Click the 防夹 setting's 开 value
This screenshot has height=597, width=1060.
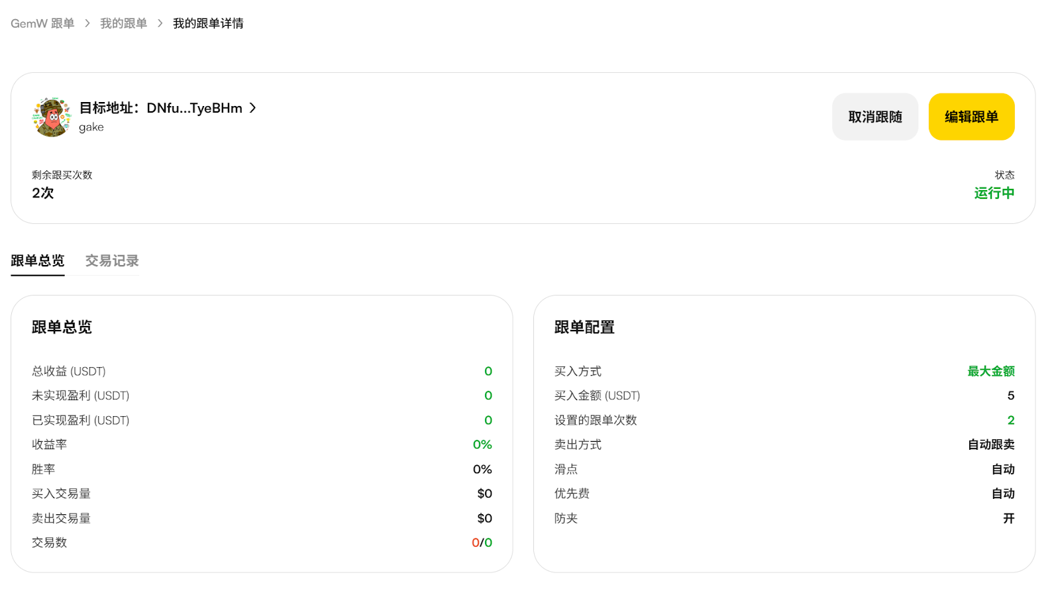click(x=1008, y=518)
